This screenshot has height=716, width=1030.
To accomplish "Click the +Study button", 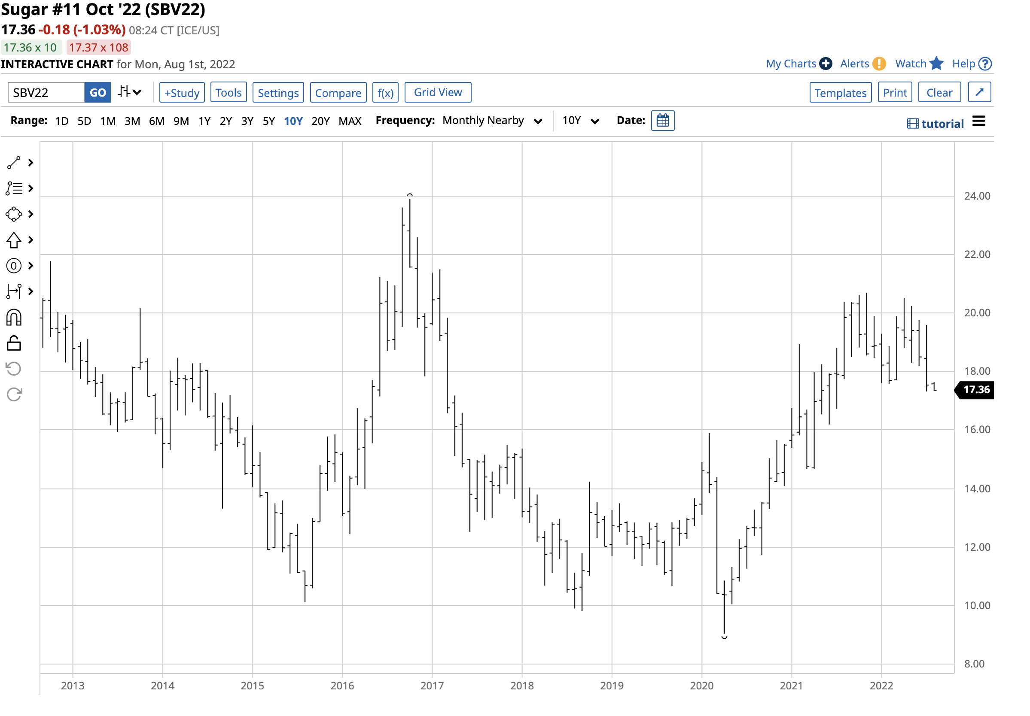I will (182, 92).
